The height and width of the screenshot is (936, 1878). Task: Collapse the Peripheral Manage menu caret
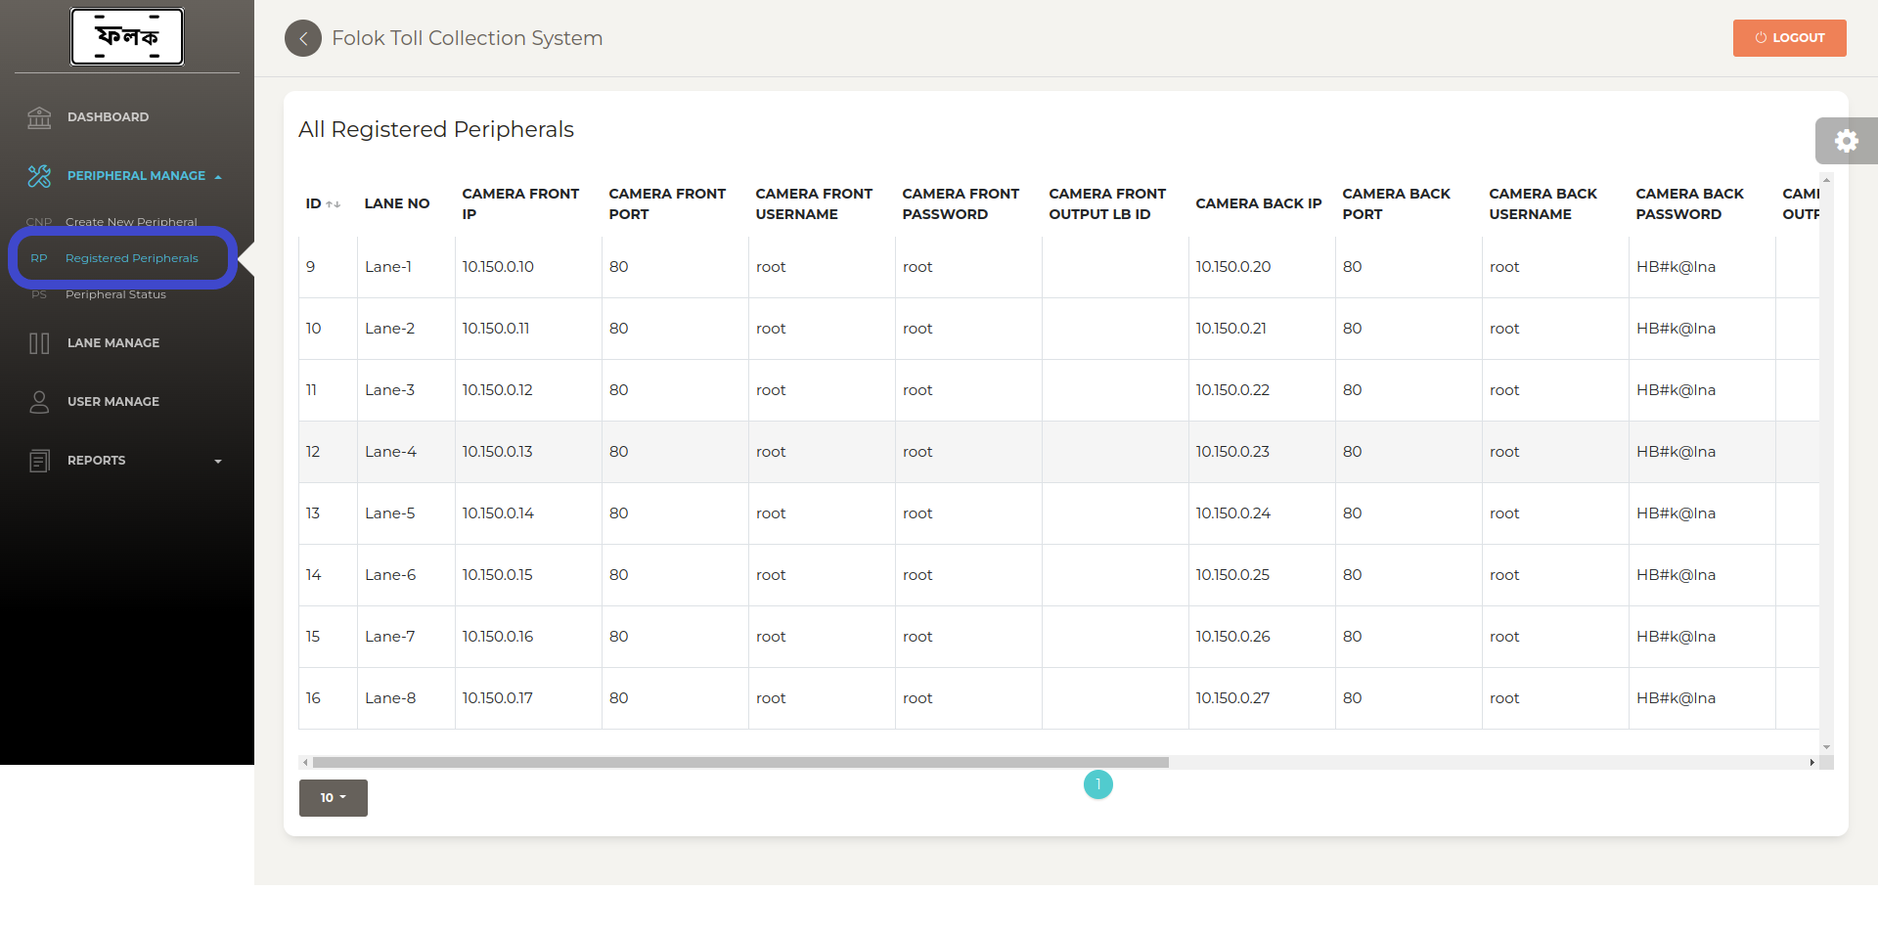click(x=218, y=177)
